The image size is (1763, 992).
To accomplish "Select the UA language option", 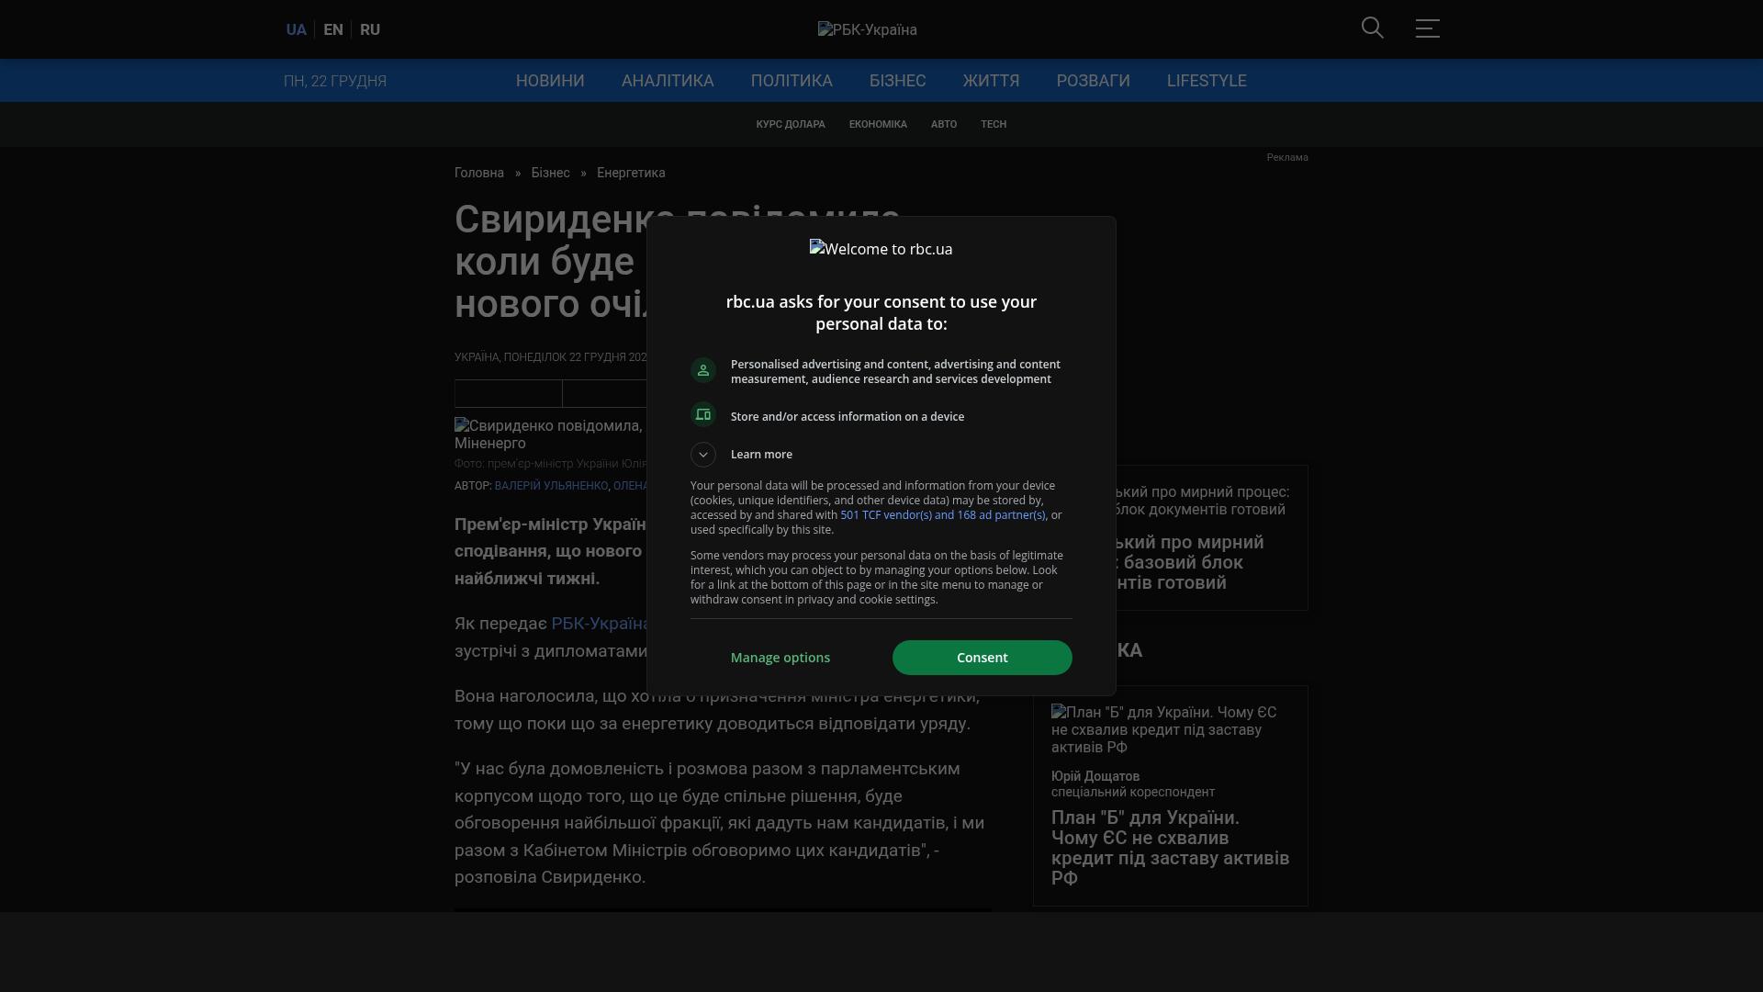I will tap(296, 30).
